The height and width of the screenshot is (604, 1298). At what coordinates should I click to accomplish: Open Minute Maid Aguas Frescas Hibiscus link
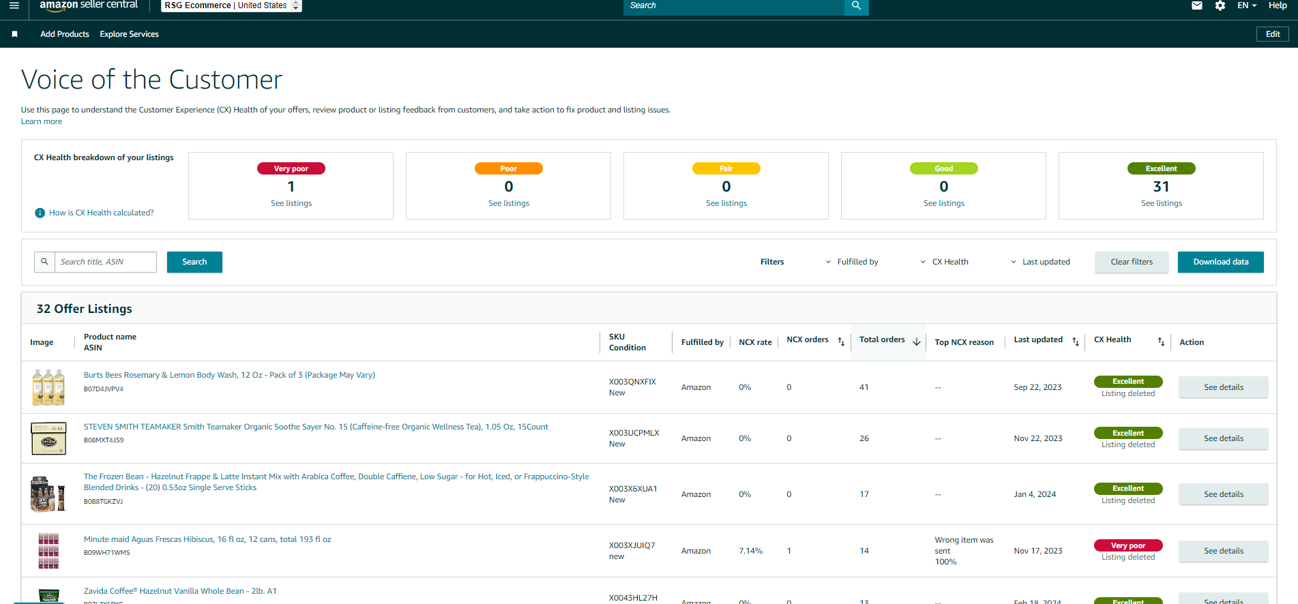(207, 539)
